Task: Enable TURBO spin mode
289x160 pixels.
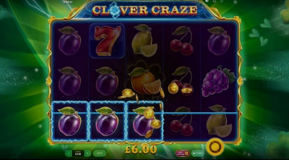Action: coord(198,153)
